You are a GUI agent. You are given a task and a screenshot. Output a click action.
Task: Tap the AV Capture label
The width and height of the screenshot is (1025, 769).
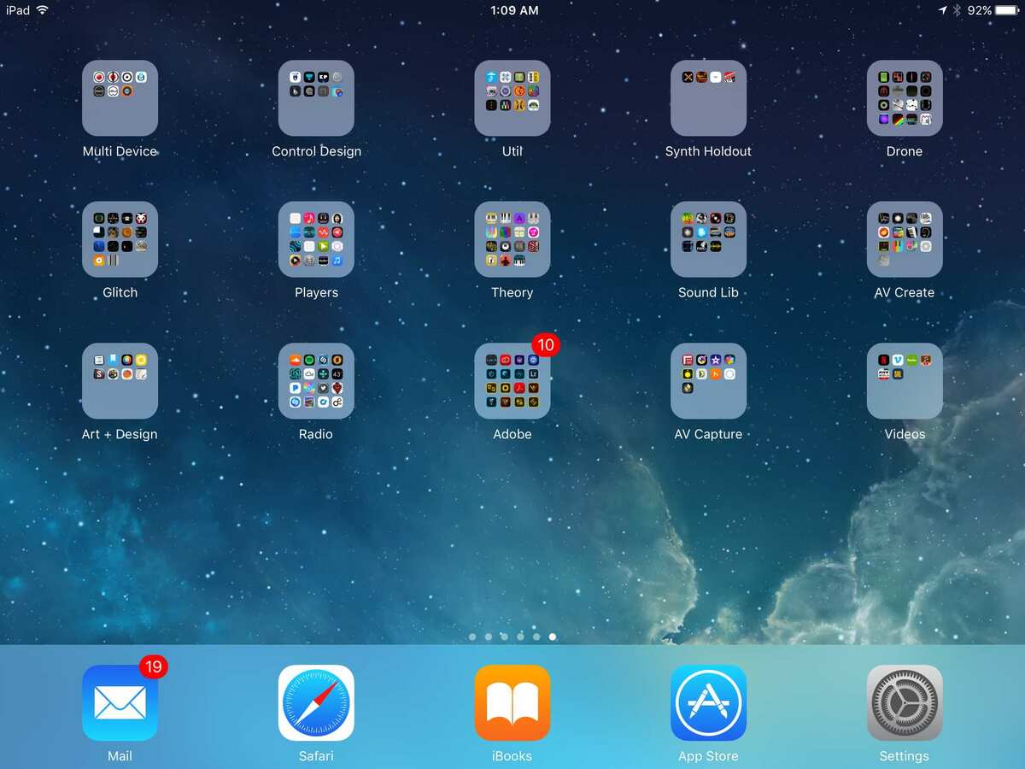click(708, 434)
